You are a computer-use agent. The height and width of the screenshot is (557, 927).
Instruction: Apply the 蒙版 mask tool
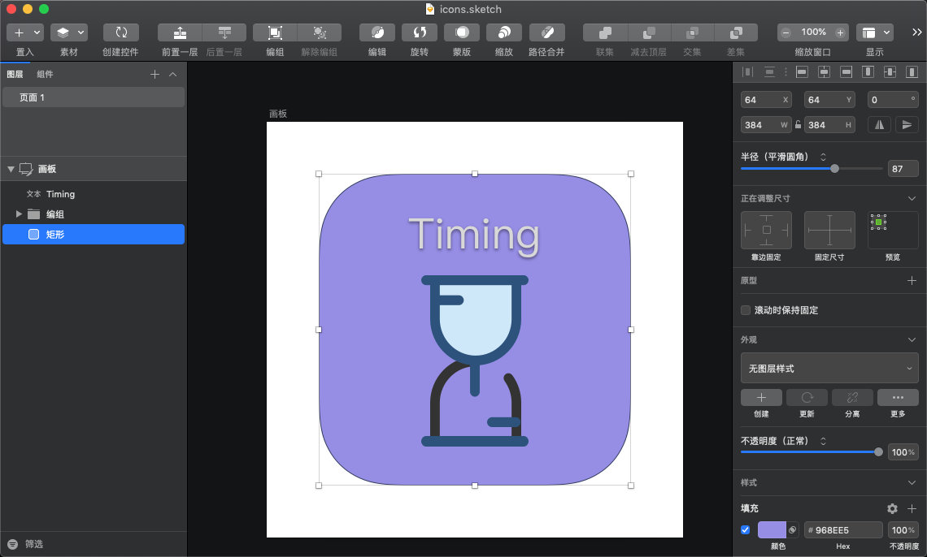462,32
